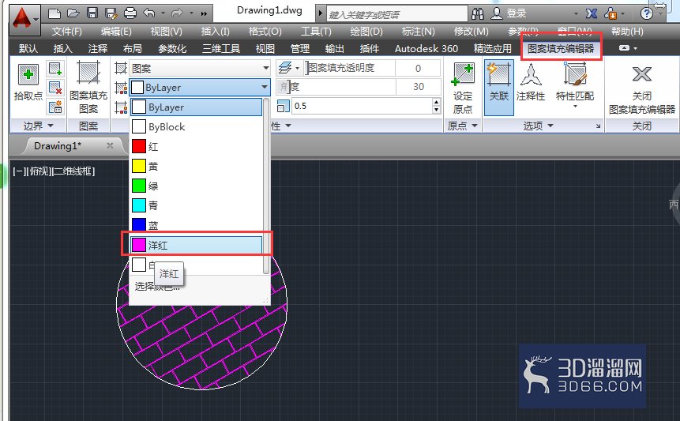
Task: Click the color list vertical scrollbar
Action: tap(266, 186)
